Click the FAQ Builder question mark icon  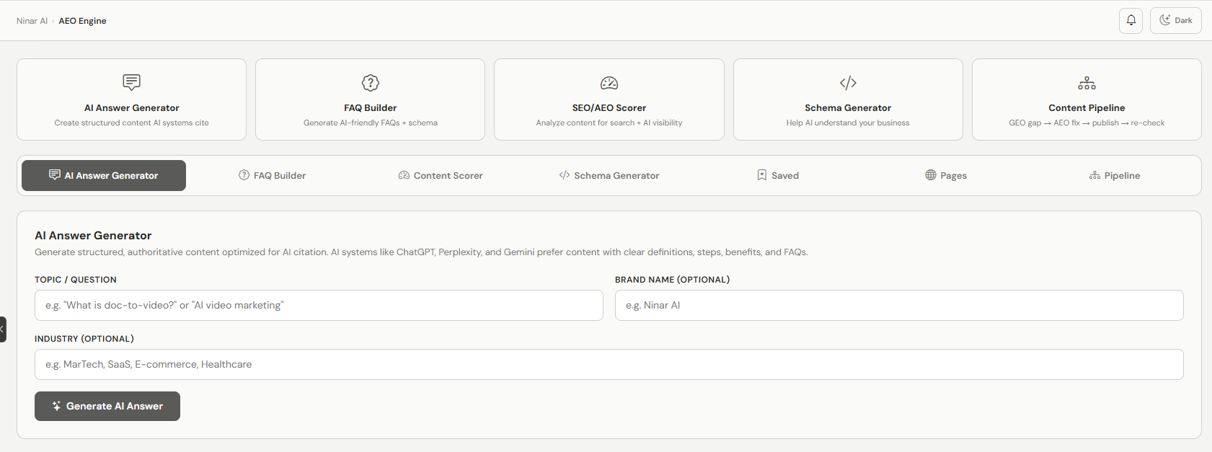pos(370,83)
